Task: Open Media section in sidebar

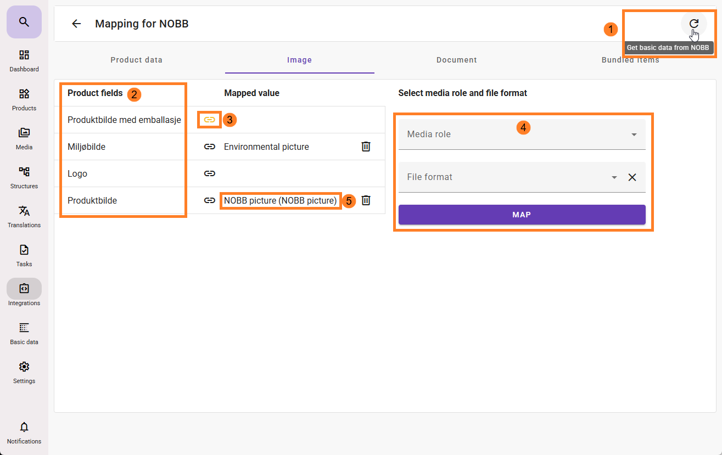Action: pos(24,139)
